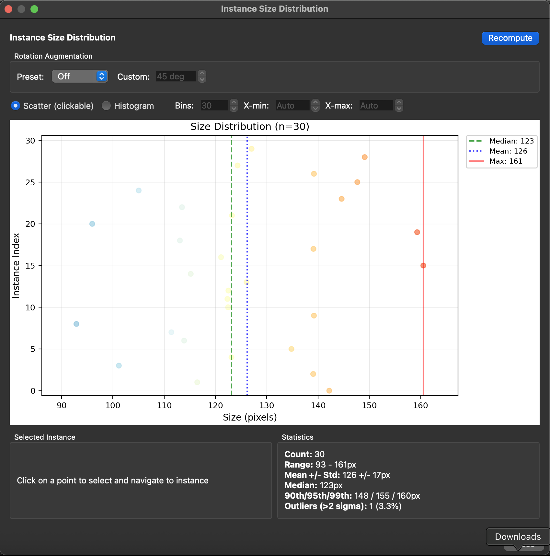
Task: Increase the Custom rotation degree stepper
Action: pos(202,74)
